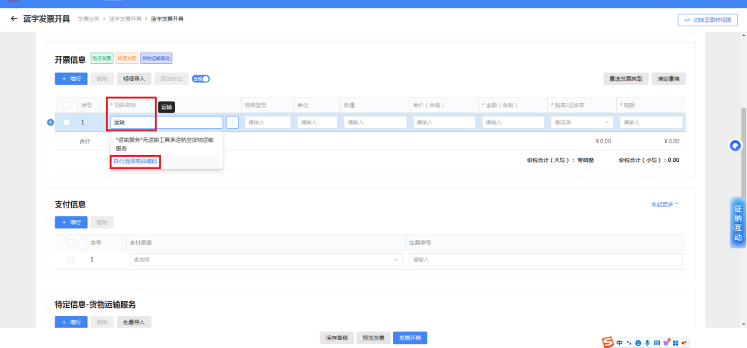The width and height of the screenshot is (747, 348).
Task: Open the 支付渠道 dropdown
Action: (x=266, y=260)
